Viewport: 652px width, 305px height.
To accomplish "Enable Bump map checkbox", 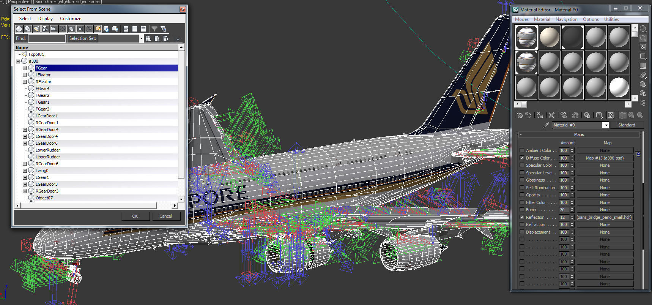I will (x=522, y=210).
